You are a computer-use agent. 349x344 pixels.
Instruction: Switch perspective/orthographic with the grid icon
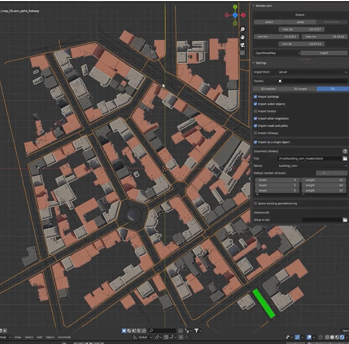click(242, 53)
